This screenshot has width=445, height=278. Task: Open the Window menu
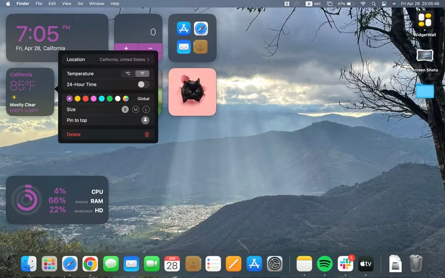click(97, 4)
